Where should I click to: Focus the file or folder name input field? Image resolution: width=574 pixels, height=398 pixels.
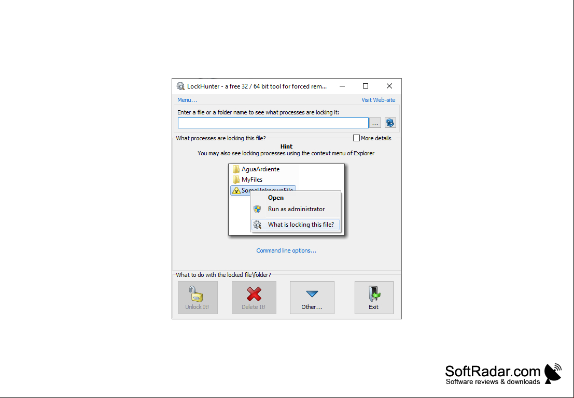coord(273,123)
